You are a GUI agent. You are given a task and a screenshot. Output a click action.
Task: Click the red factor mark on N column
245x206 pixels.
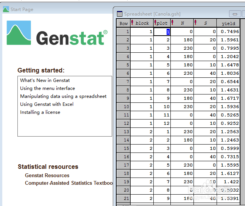(x=172, y=22)
